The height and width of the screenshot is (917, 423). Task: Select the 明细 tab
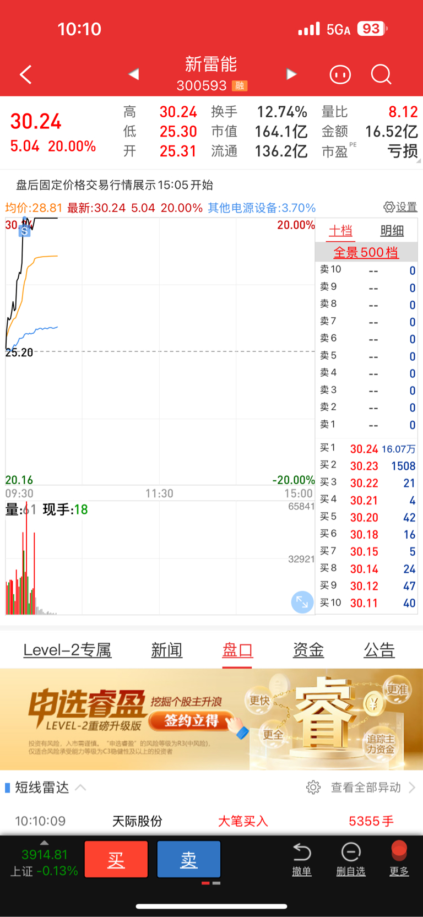point(392,231)
